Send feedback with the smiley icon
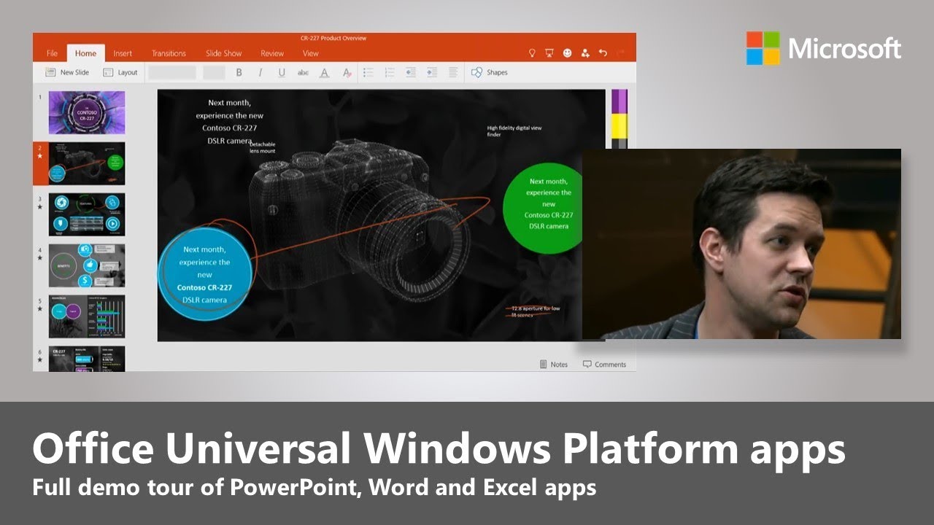The image size is (934, 525). [x=568, y=53]
